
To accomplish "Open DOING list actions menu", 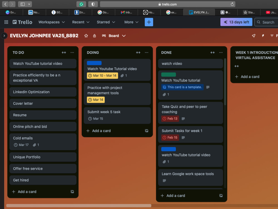I will click(x=147, y=52).
